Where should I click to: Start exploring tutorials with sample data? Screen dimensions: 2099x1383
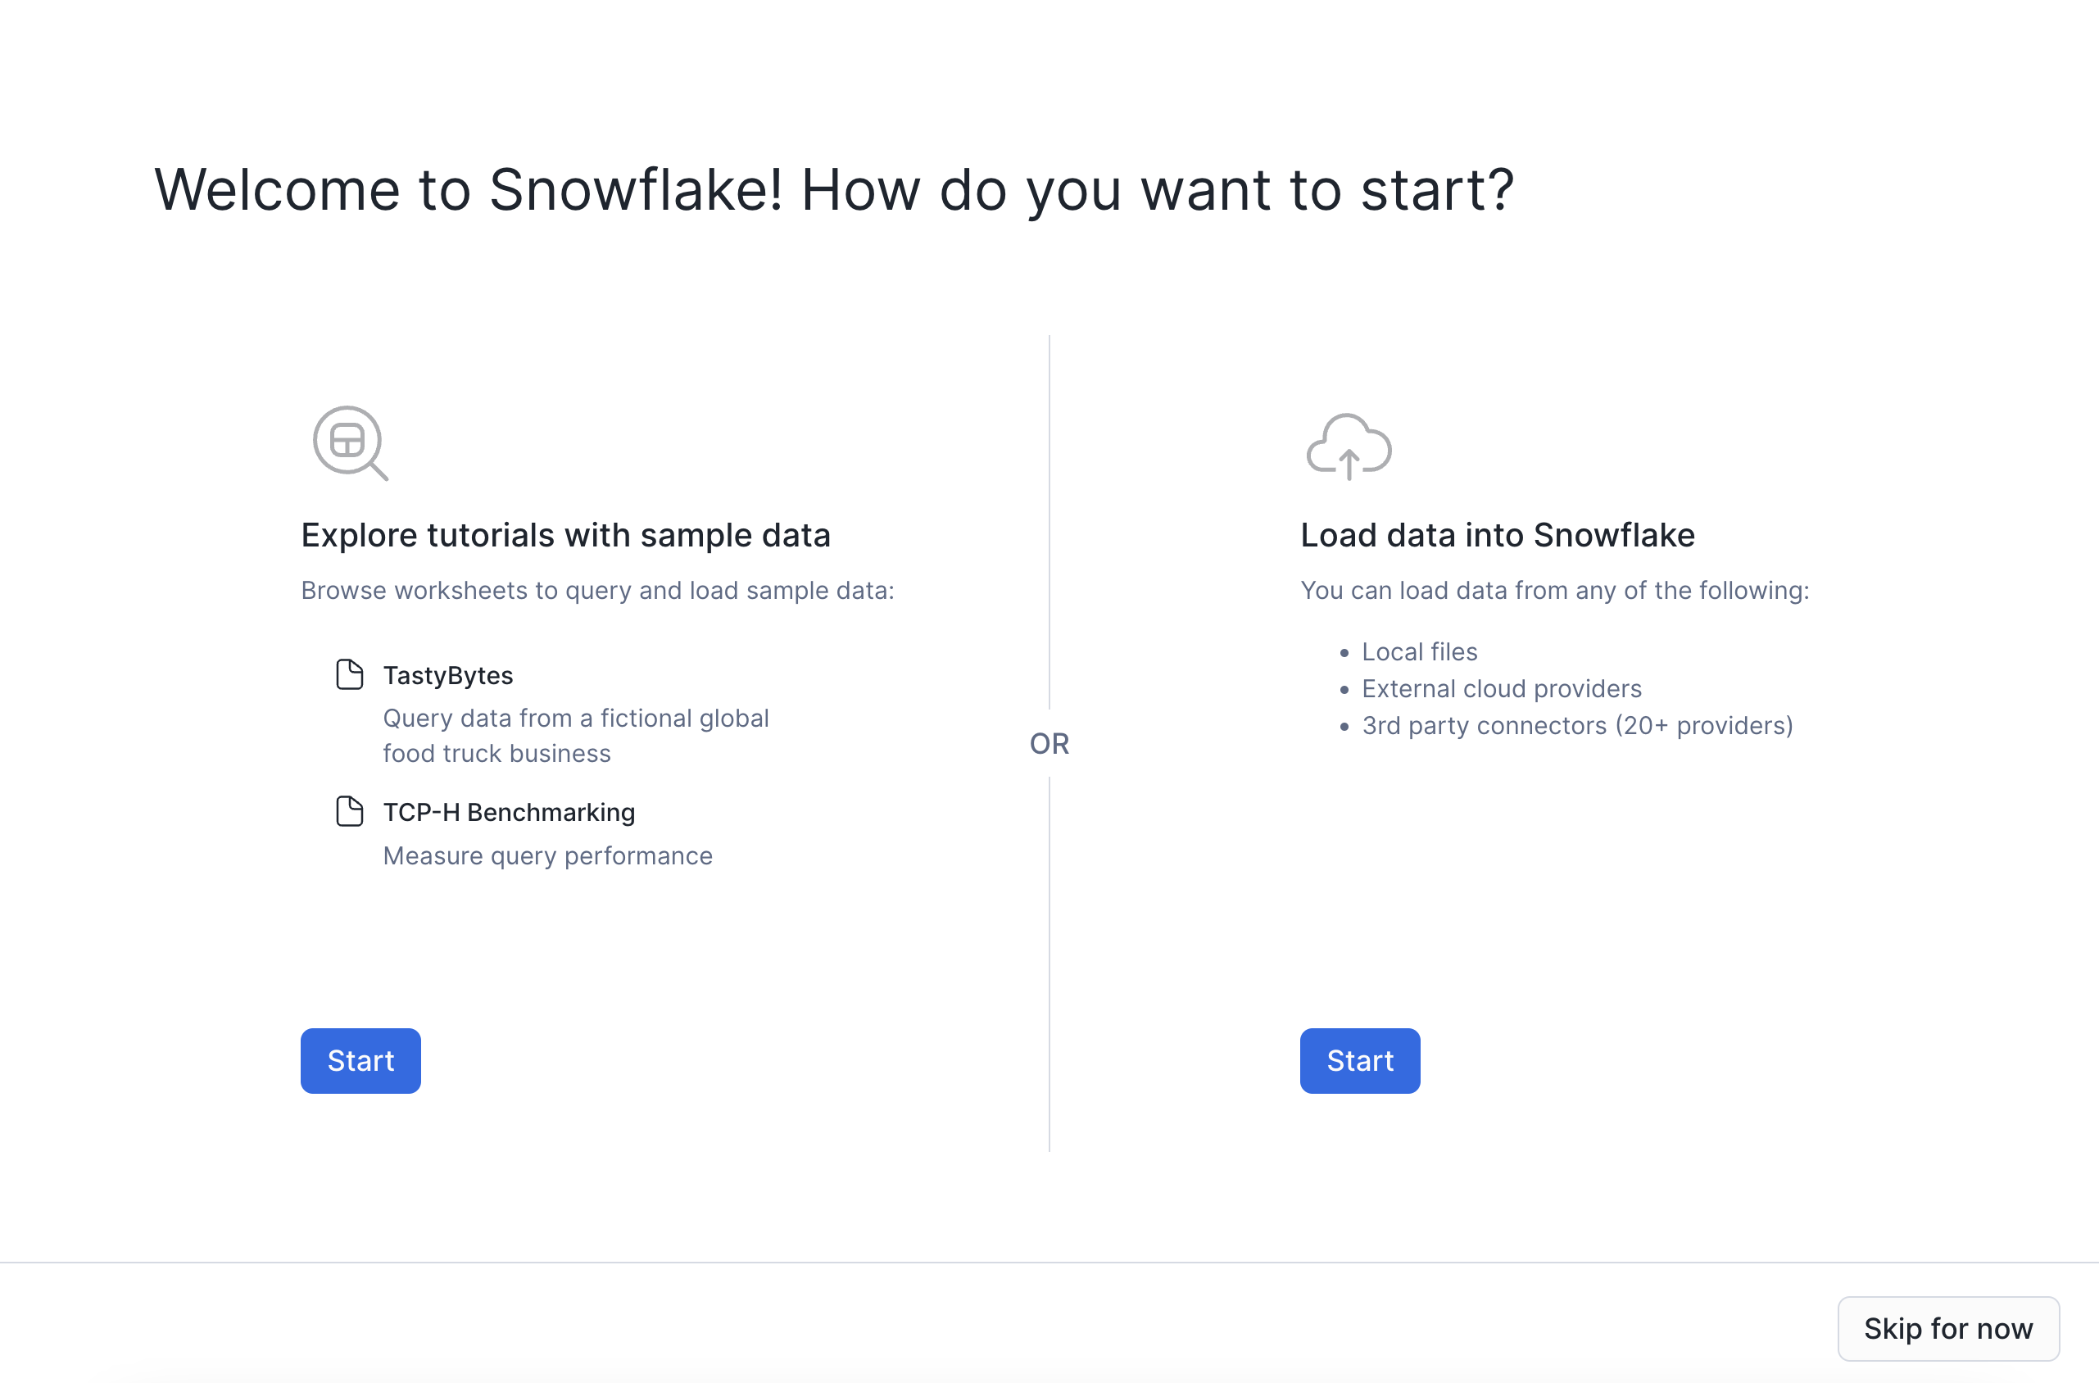pos(360,1060)
